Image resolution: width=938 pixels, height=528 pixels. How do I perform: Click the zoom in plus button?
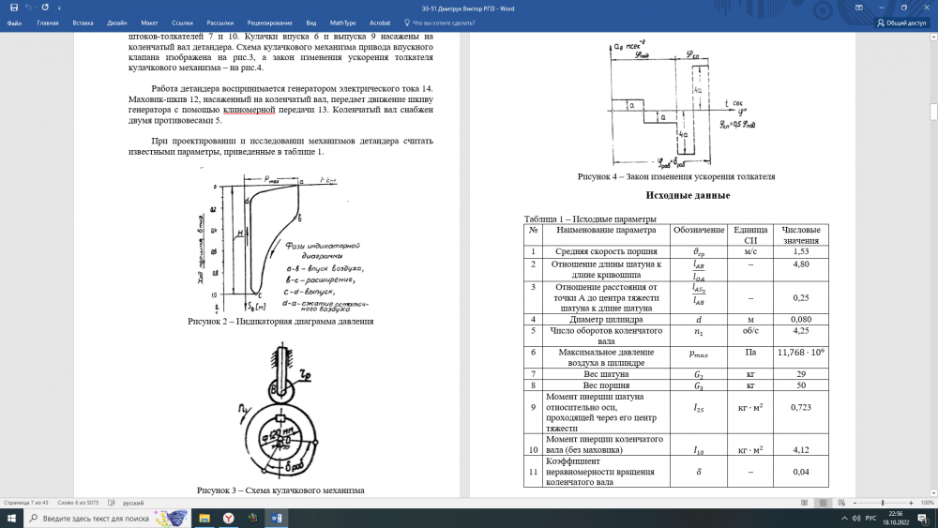911,503
